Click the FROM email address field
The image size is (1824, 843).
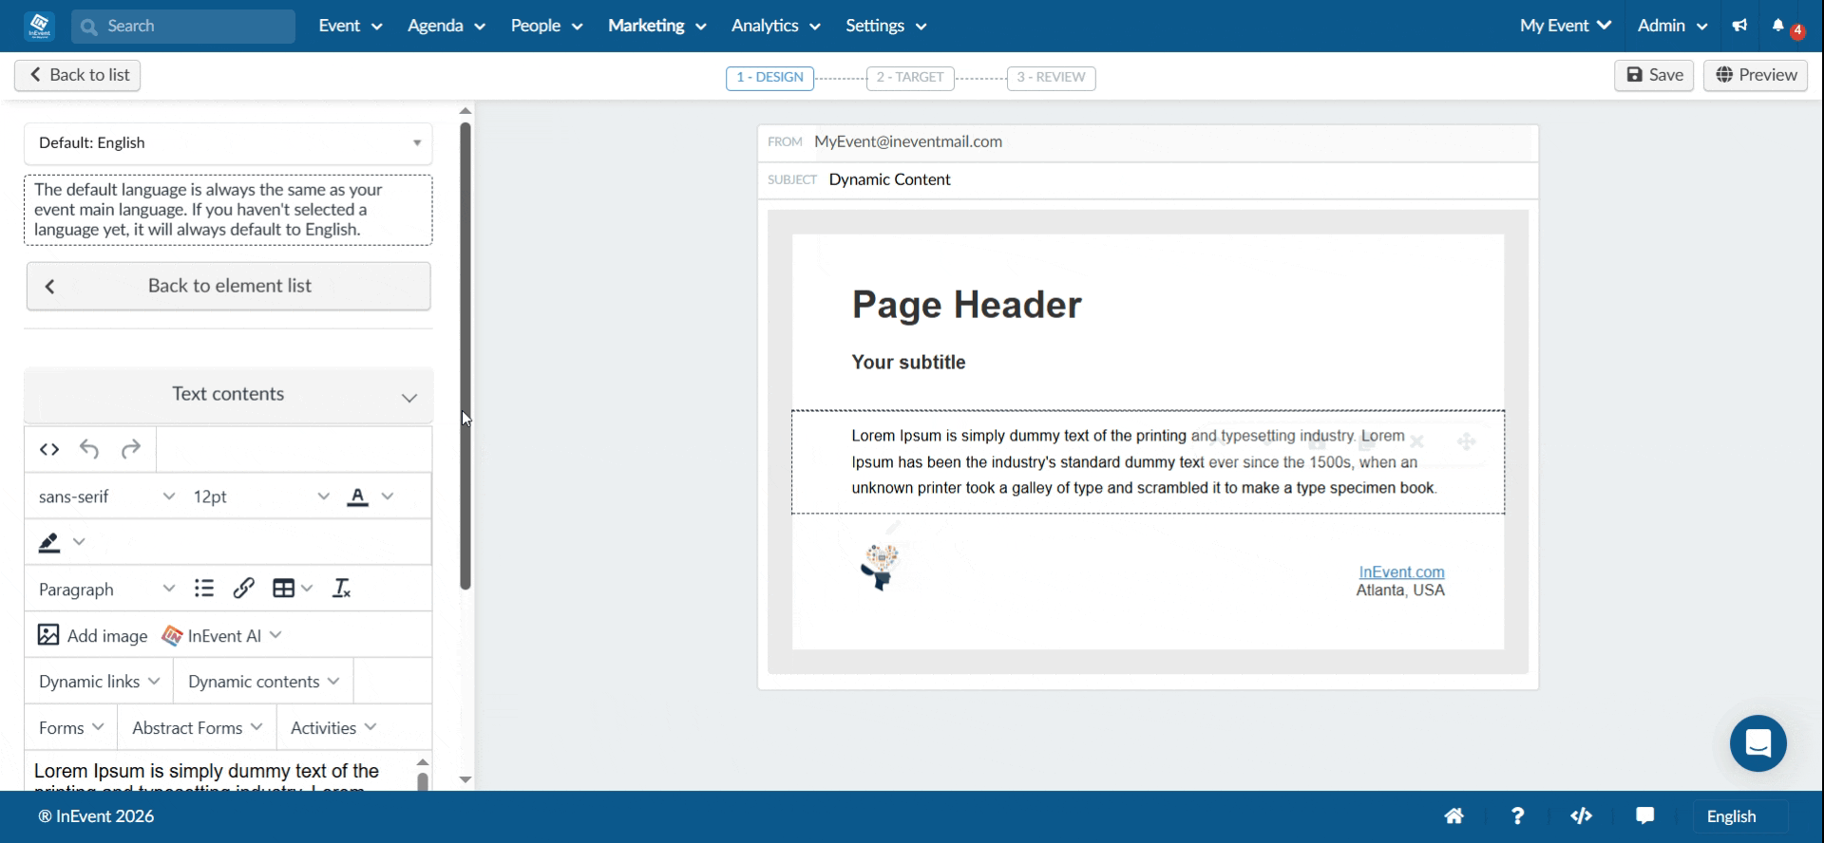click(x=1148, y=142)
